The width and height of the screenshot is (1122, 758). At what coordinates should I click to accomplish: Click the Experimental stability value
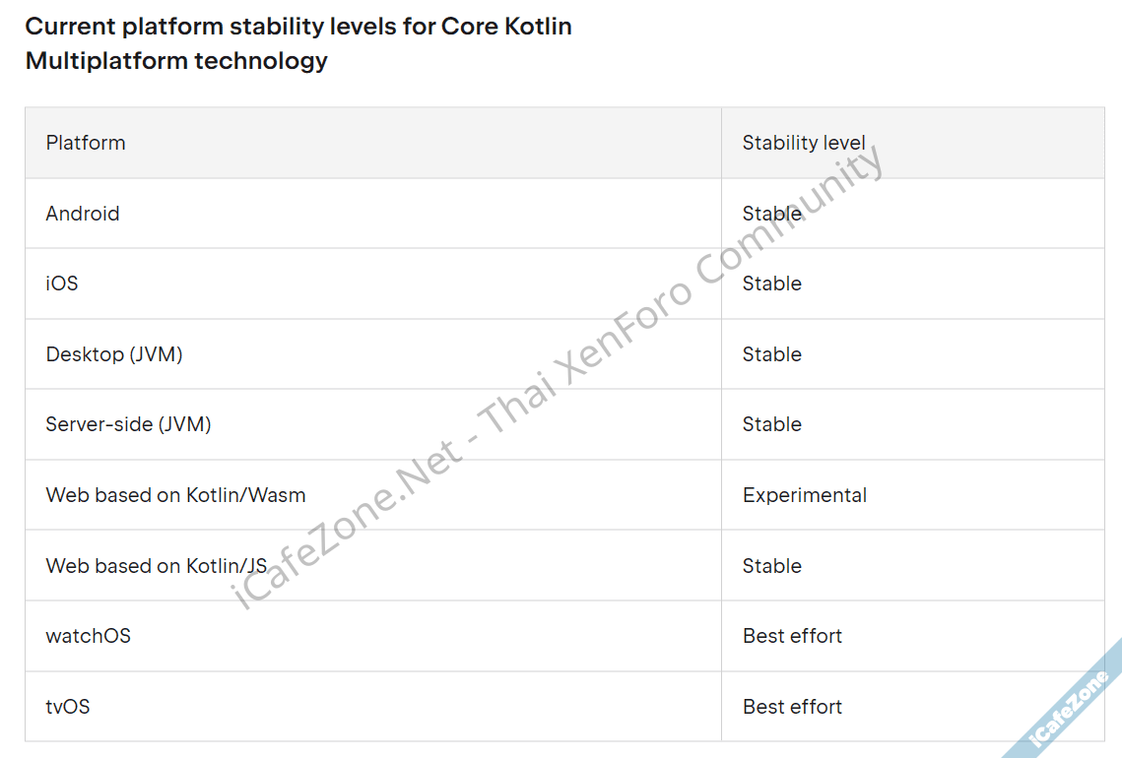click(805, 495)
